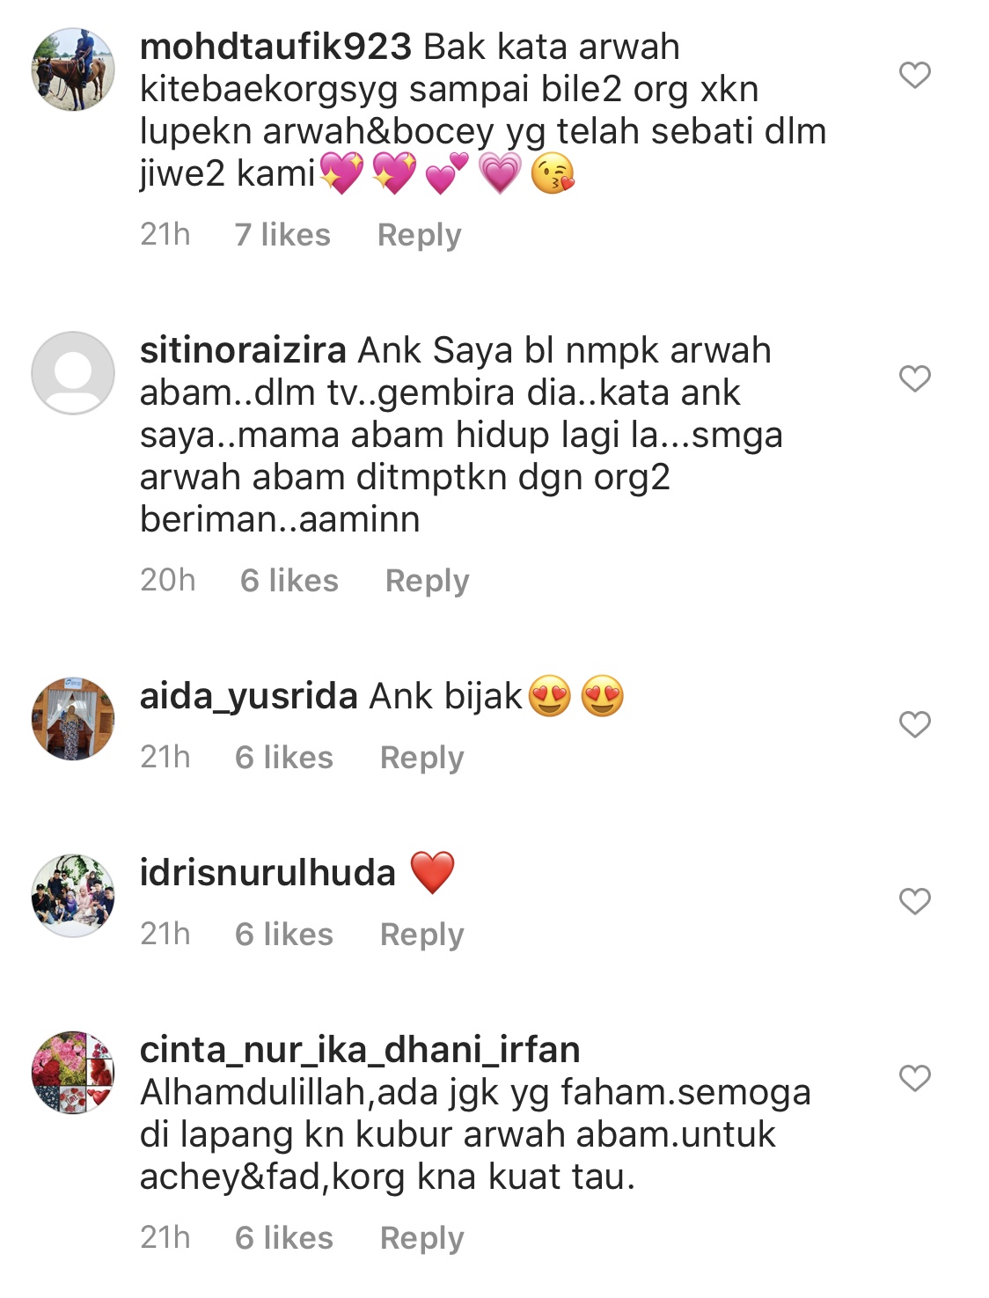Screen dimensions: 989x1298
Task: Open username mohdtaufik923 profile link
Action: (275, 47)
